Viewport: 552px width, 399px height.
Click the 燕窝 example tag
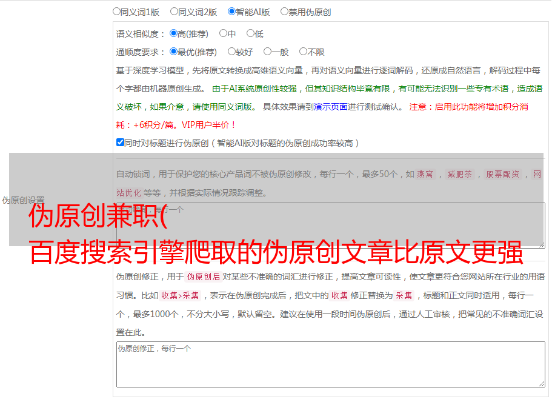pyautogui.click(x=425, y=174)
